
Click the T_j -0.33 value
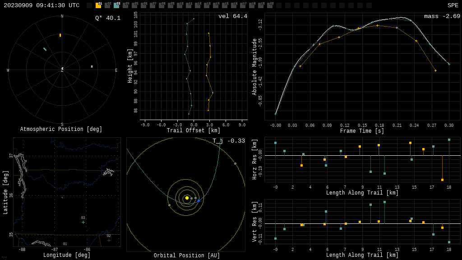pos(229,141)
